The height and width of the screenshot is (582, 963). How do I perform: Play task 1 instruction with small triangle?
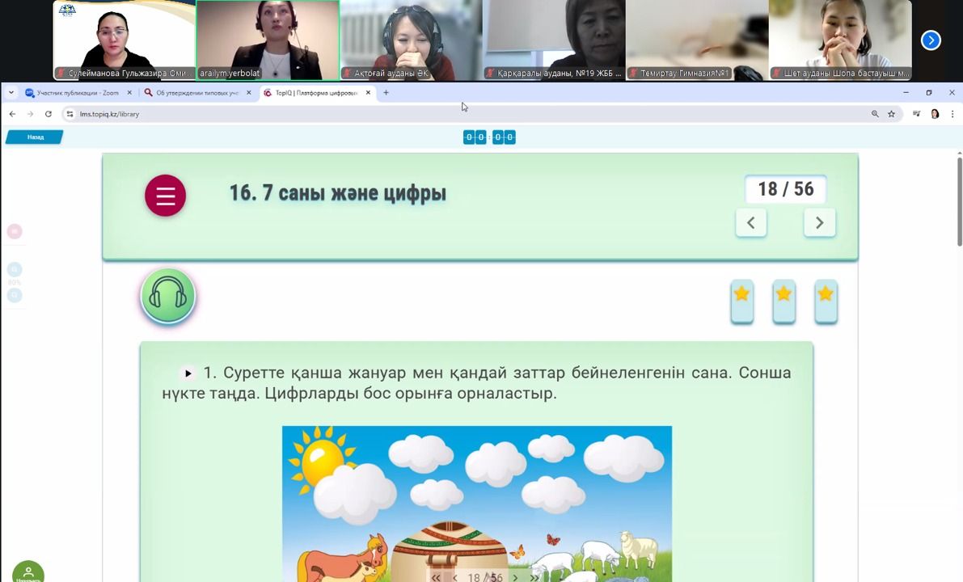point(188,373)
